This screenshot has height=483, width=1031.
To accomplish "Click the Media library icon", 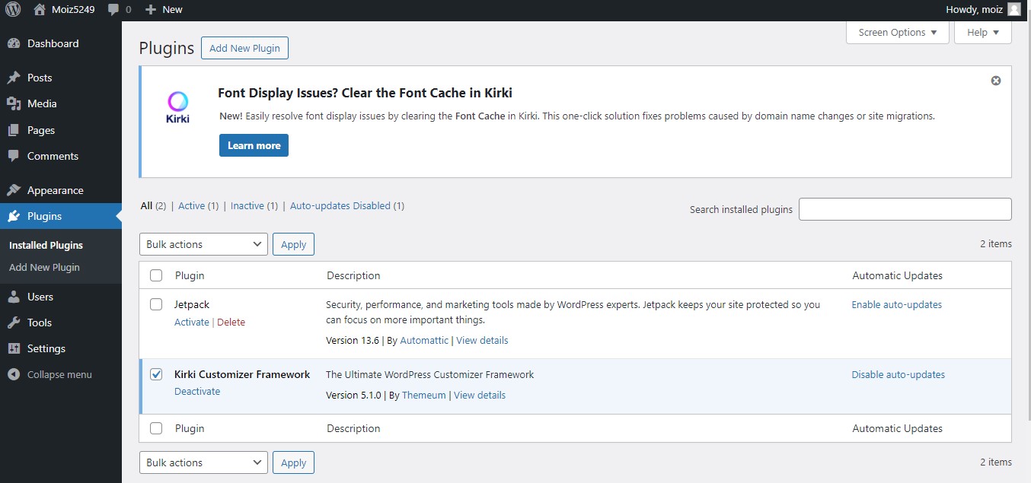I will [14, 103].
